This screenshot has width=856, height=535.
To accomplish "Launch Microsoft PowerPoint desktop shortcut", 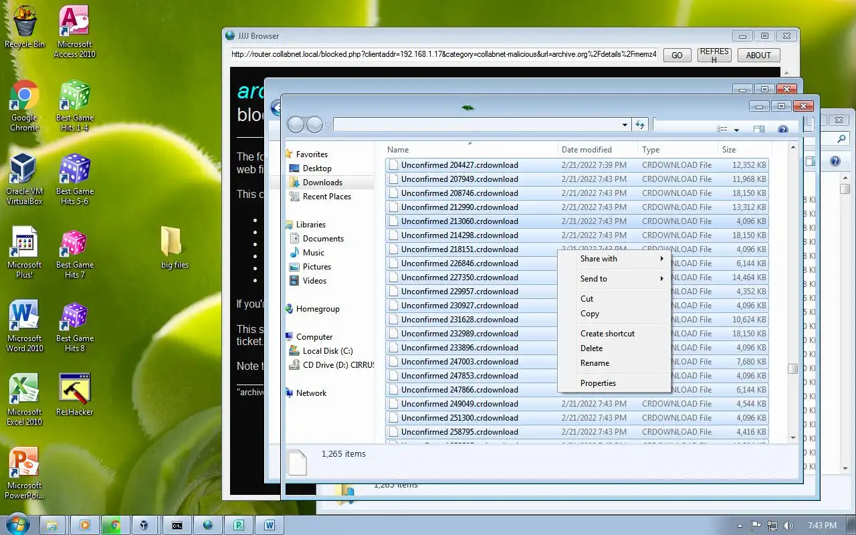I will pos(25,473).
